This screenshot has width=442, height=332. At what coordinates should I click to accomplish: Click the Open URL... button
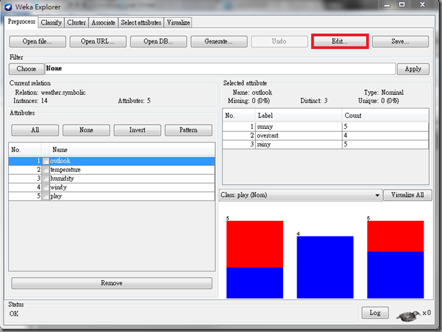point(98,42)
